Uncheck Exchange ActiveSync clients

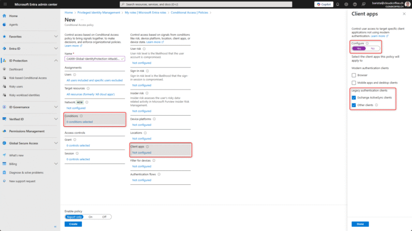coord(354,98)
